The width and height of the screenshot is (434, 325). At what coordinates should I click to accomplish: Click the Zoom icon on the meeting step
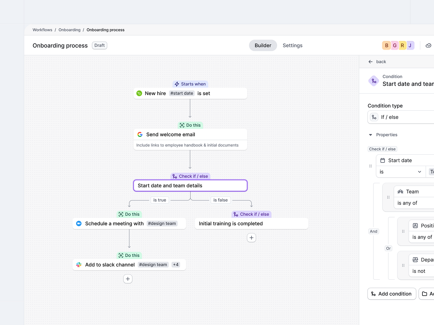click(79, 224)
